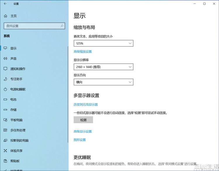Click the power icon beside 电源和睡眠

(5, 89)
